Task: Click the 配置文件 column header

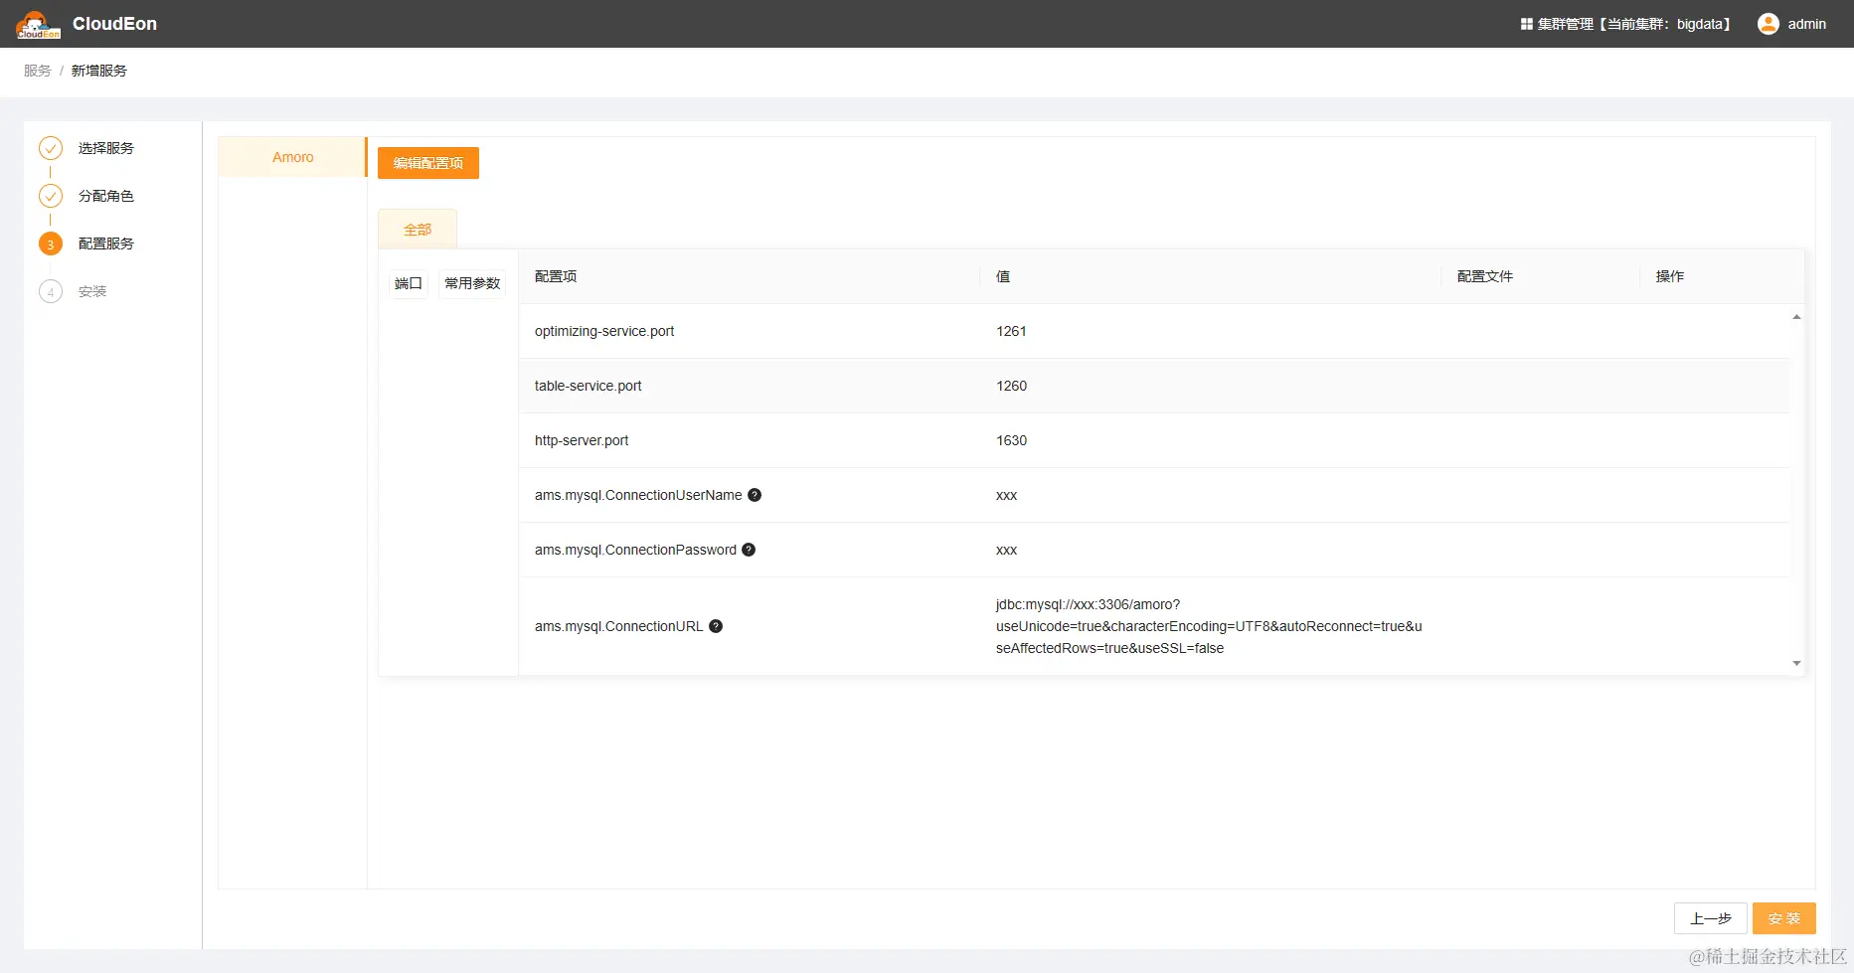Action: coord(1485,276)
